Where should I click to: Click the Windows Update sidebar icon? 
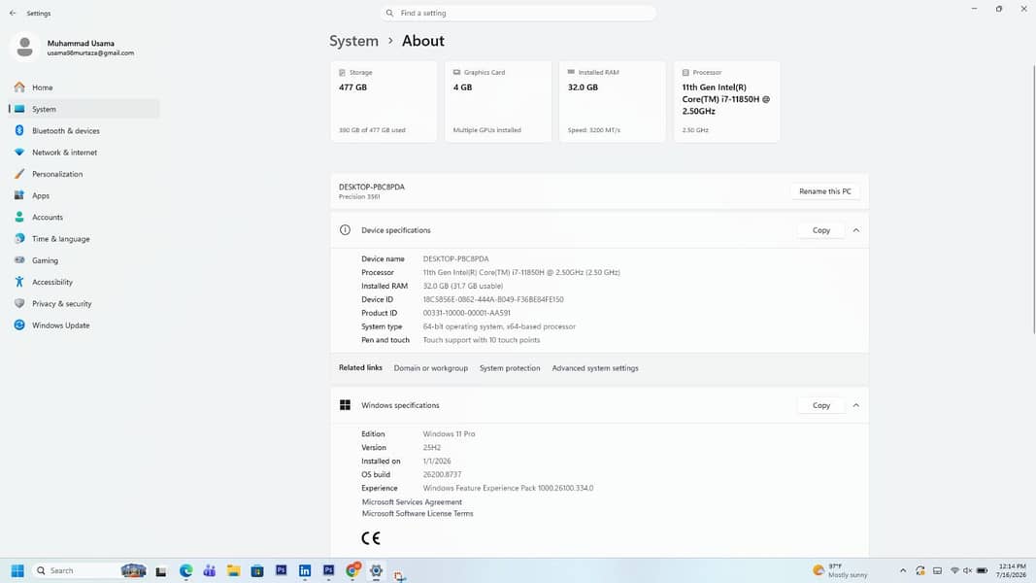coord(19,325)
